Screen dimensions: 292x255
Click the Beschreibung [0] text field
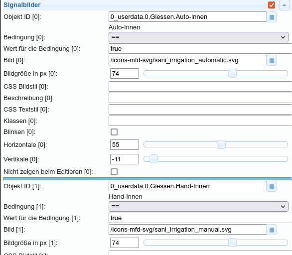(200, 98)
